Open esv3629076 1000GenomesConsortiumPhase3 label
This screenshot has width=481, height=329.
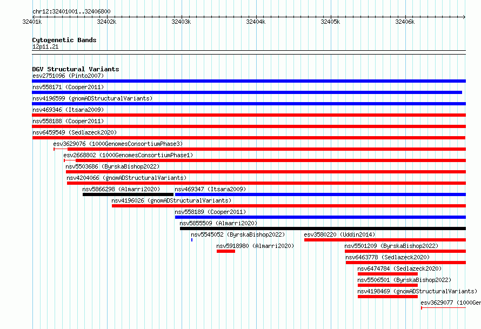coord(118,144)
